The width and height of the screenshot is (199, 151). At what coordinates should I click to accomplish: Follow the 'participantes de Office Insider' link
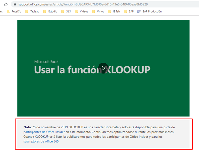coord(44,132)
